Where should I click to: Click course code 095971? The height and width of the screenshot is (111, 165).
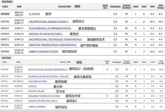point(5,39)
